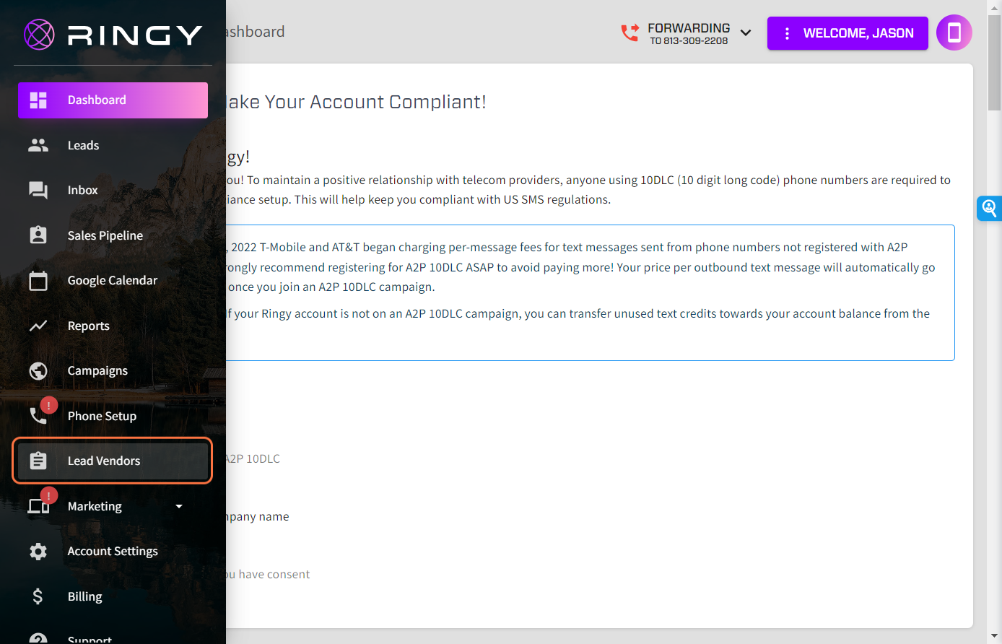The width and height of the screenshot is (1002, 644).
Task: Click the Lead Vendors clipboard icon
Action: coord(38,461)
